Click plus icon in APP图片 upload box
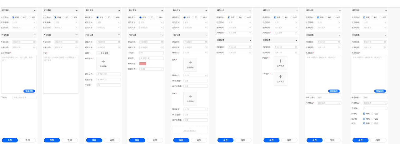 point(280,77)
